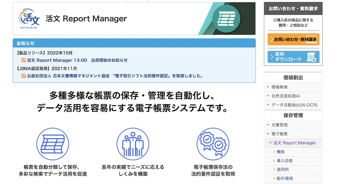The image size is (351, 184).
Task: Click the laptop icon on the orange inquiry button
Action: coord(312,39)
